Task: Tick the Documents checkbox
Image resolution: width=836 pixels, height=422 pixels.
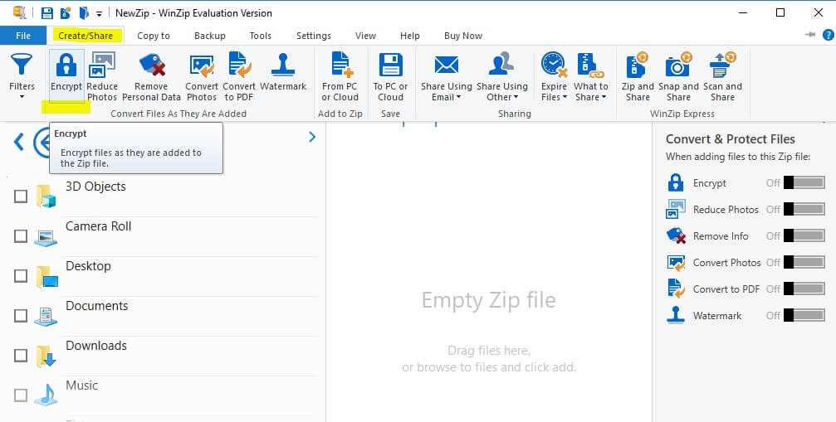Action: tap(20, 316)
